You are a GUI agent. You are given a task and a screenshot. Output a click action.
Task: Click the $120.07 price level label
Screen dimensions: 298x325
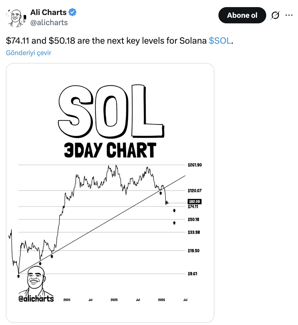[195, 191]
